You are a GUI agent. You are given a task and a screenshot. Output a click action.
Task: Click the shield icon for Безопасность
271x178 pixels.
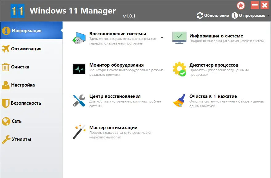point(6,103)
